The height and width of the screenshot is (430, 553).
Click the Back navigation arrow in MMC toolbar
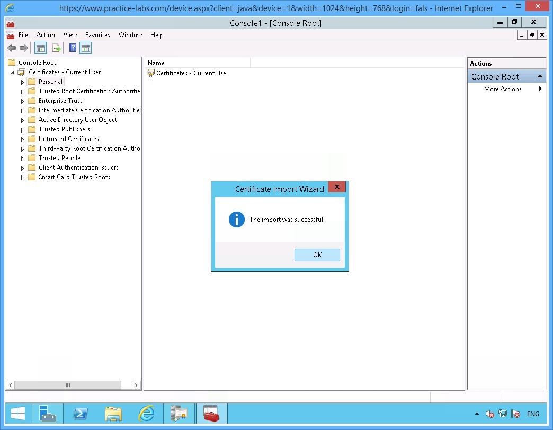click(x=11, y=48)
